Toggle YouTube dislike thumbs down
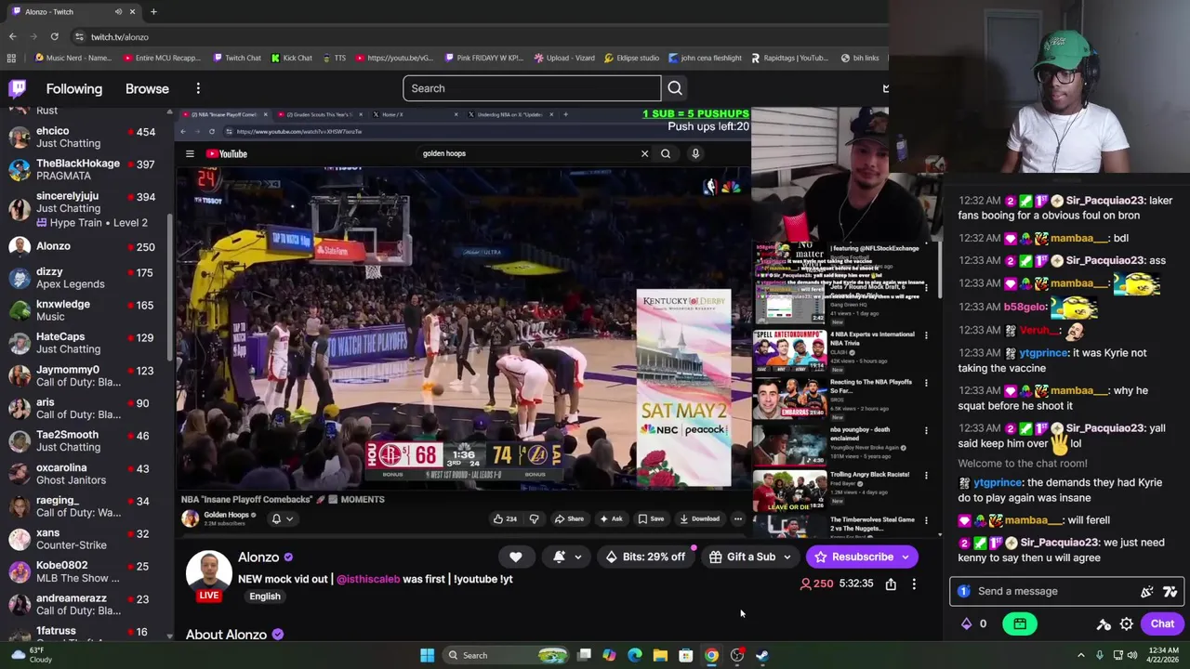 click(534, 518)
